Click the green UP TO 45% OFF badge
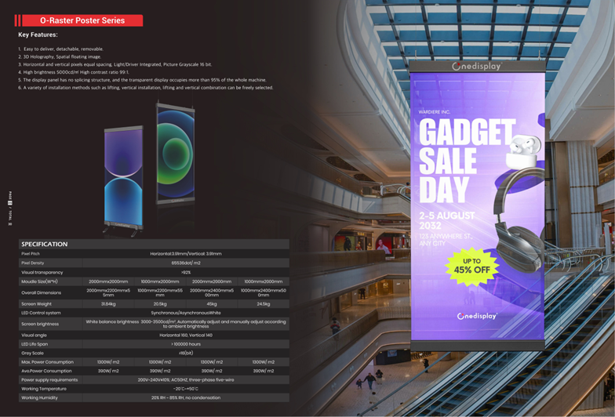The width and height of the screenshot is (615, 417). click(471, 266)
